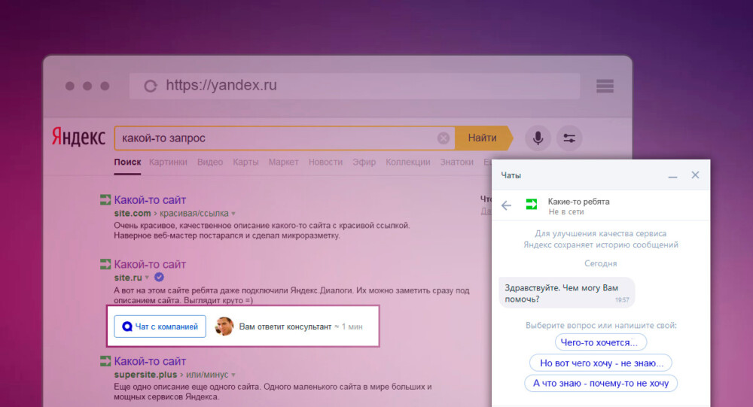Click the verified badge next to site.ru
Screen dimensions: 753x407
[160, 277]
